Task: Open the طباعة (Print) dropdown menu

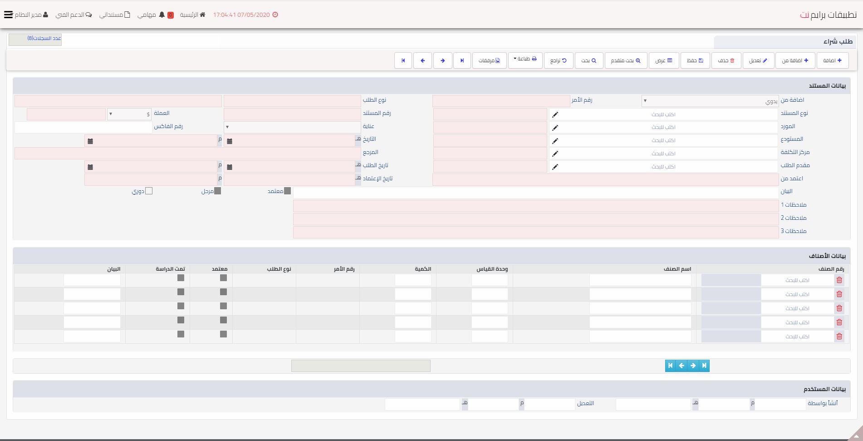Action: 525,59
